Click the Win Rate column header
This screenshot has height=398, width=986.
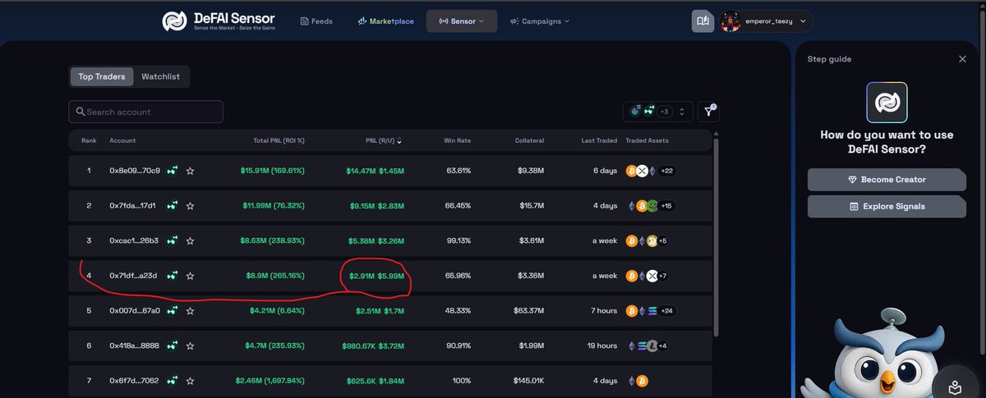click(x=458, y=140)
